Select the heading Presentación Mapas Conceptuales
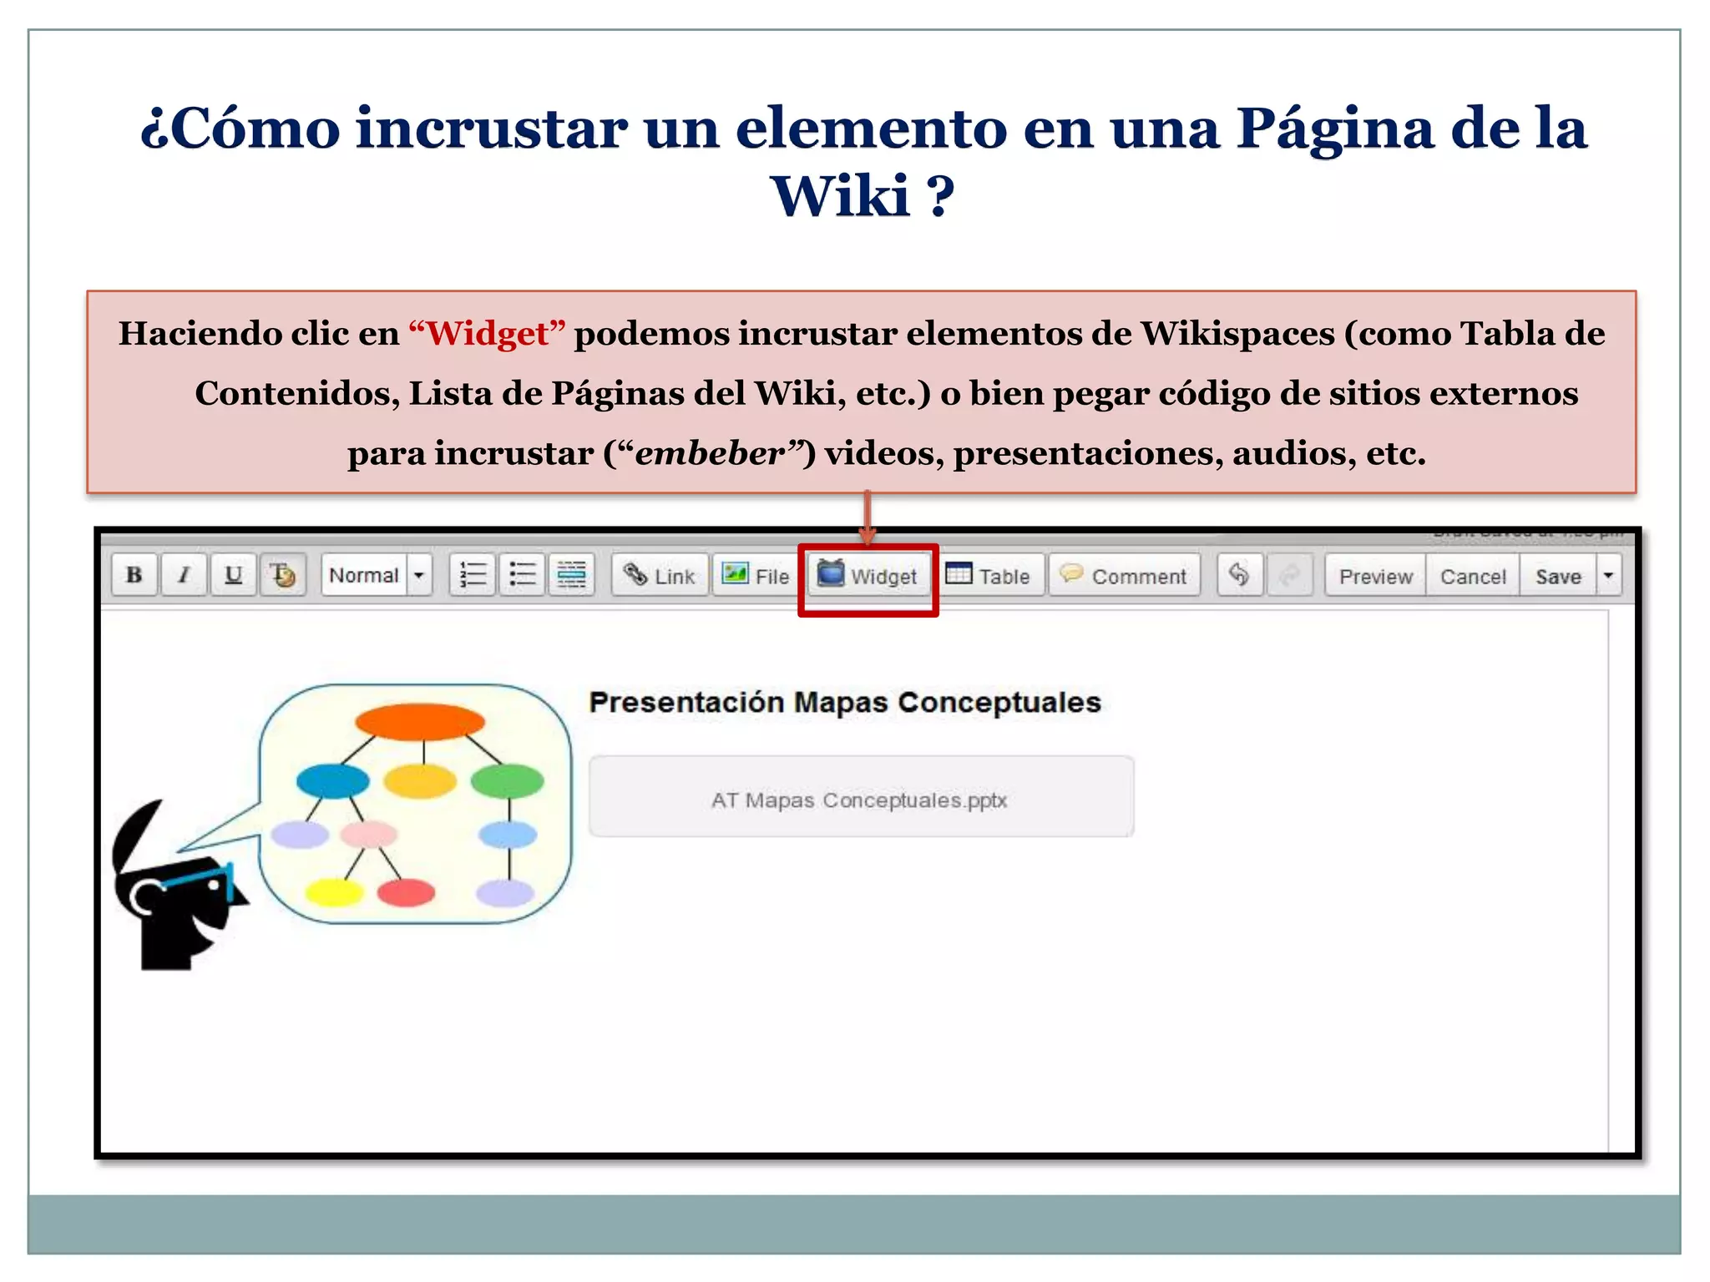The image size is (1710, 1282). pos(845,702)
